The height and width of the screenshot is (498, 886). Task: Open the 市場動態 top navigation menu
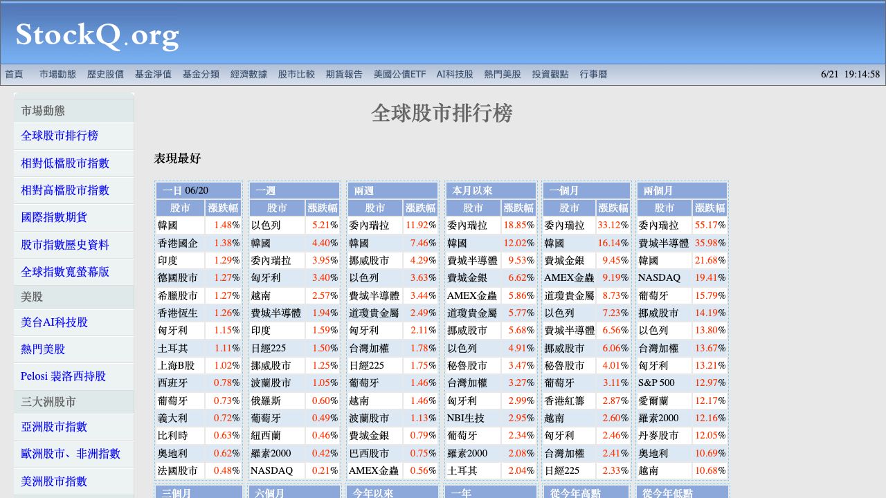pos(57,74)
